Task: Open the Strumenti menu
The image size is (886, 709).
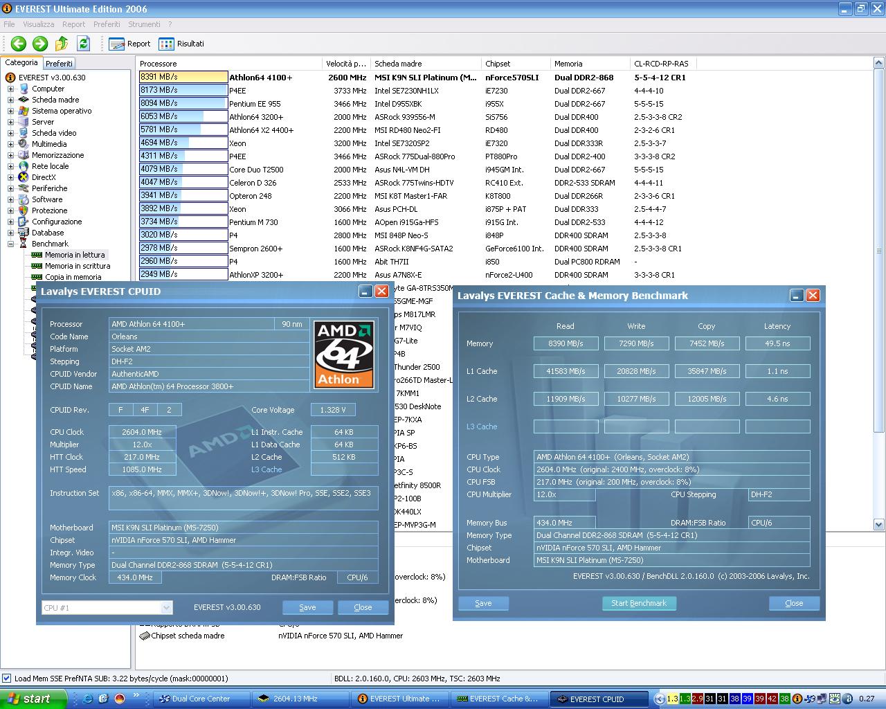Action: (x=144, y=24)
